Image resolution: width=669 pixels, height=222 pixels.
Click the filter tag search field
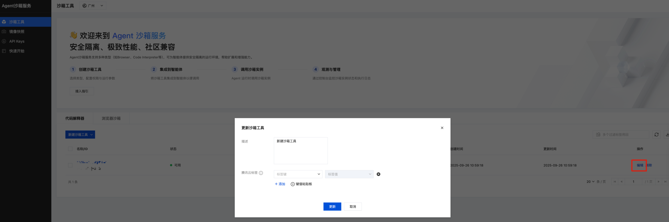[x=621, y=135]
